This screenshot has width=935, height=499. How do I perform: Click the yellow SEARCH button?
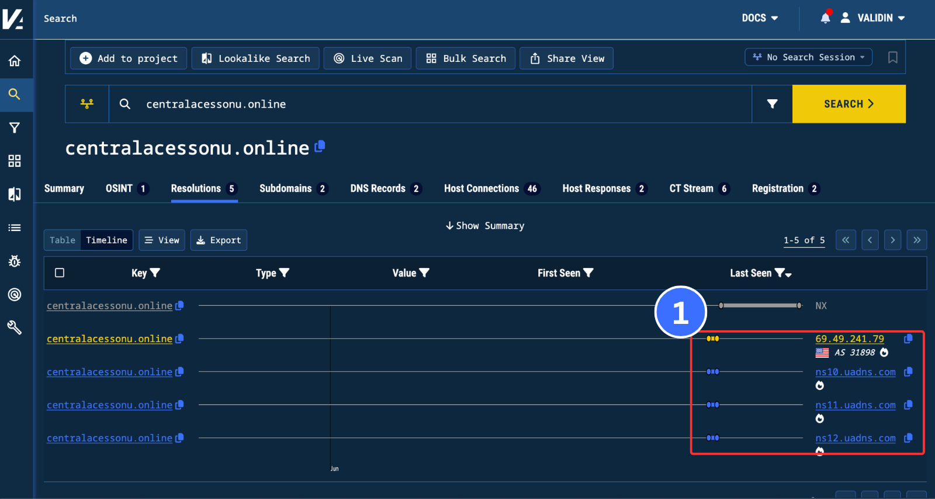(849, 104)
